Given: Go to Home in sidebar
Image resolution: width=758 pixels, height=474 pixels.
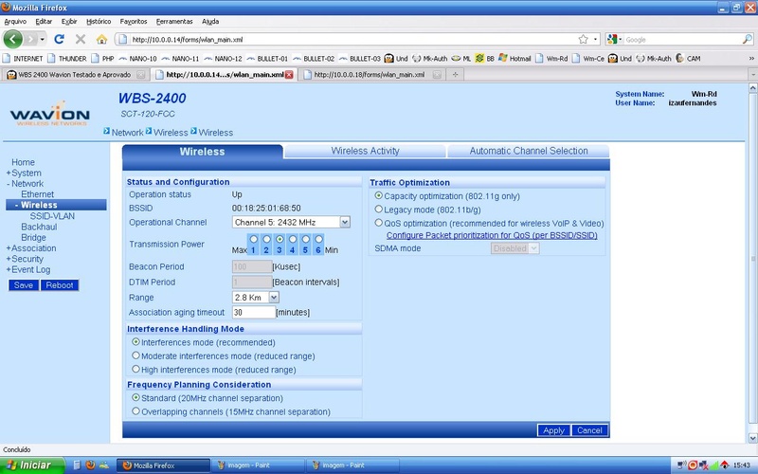Looking at the screenshot, I should pyautogui.click(x=23, y=162).
